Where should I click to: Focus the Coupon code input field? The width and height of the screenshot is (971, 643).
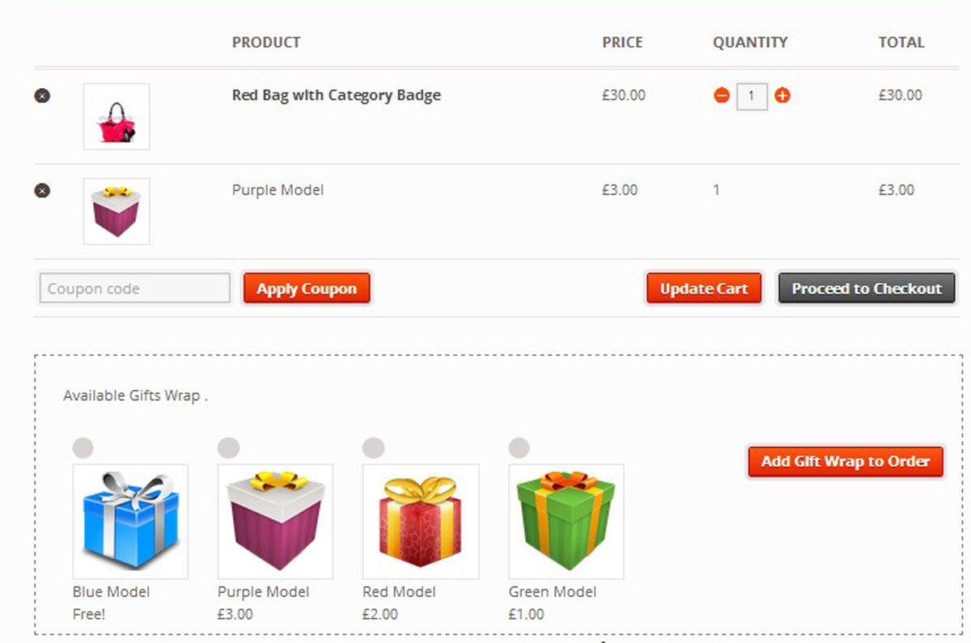[x=135, y=289]
